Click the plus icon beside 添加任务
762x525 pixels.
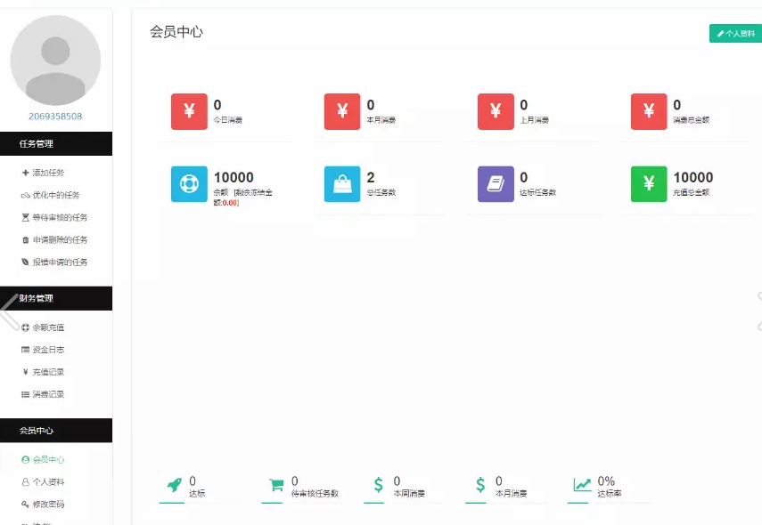[x=25, y=173]
